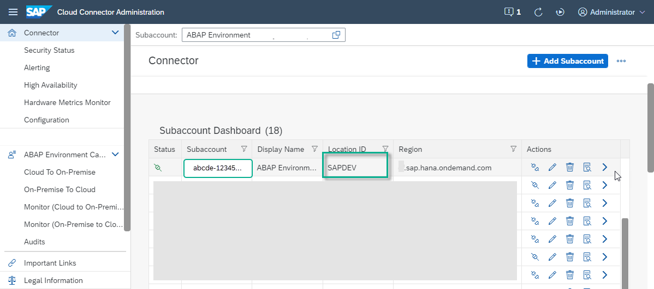This screenshot has height=289, width=654.
Task: Click the refresh icon in the header
Action: [538, 12]
